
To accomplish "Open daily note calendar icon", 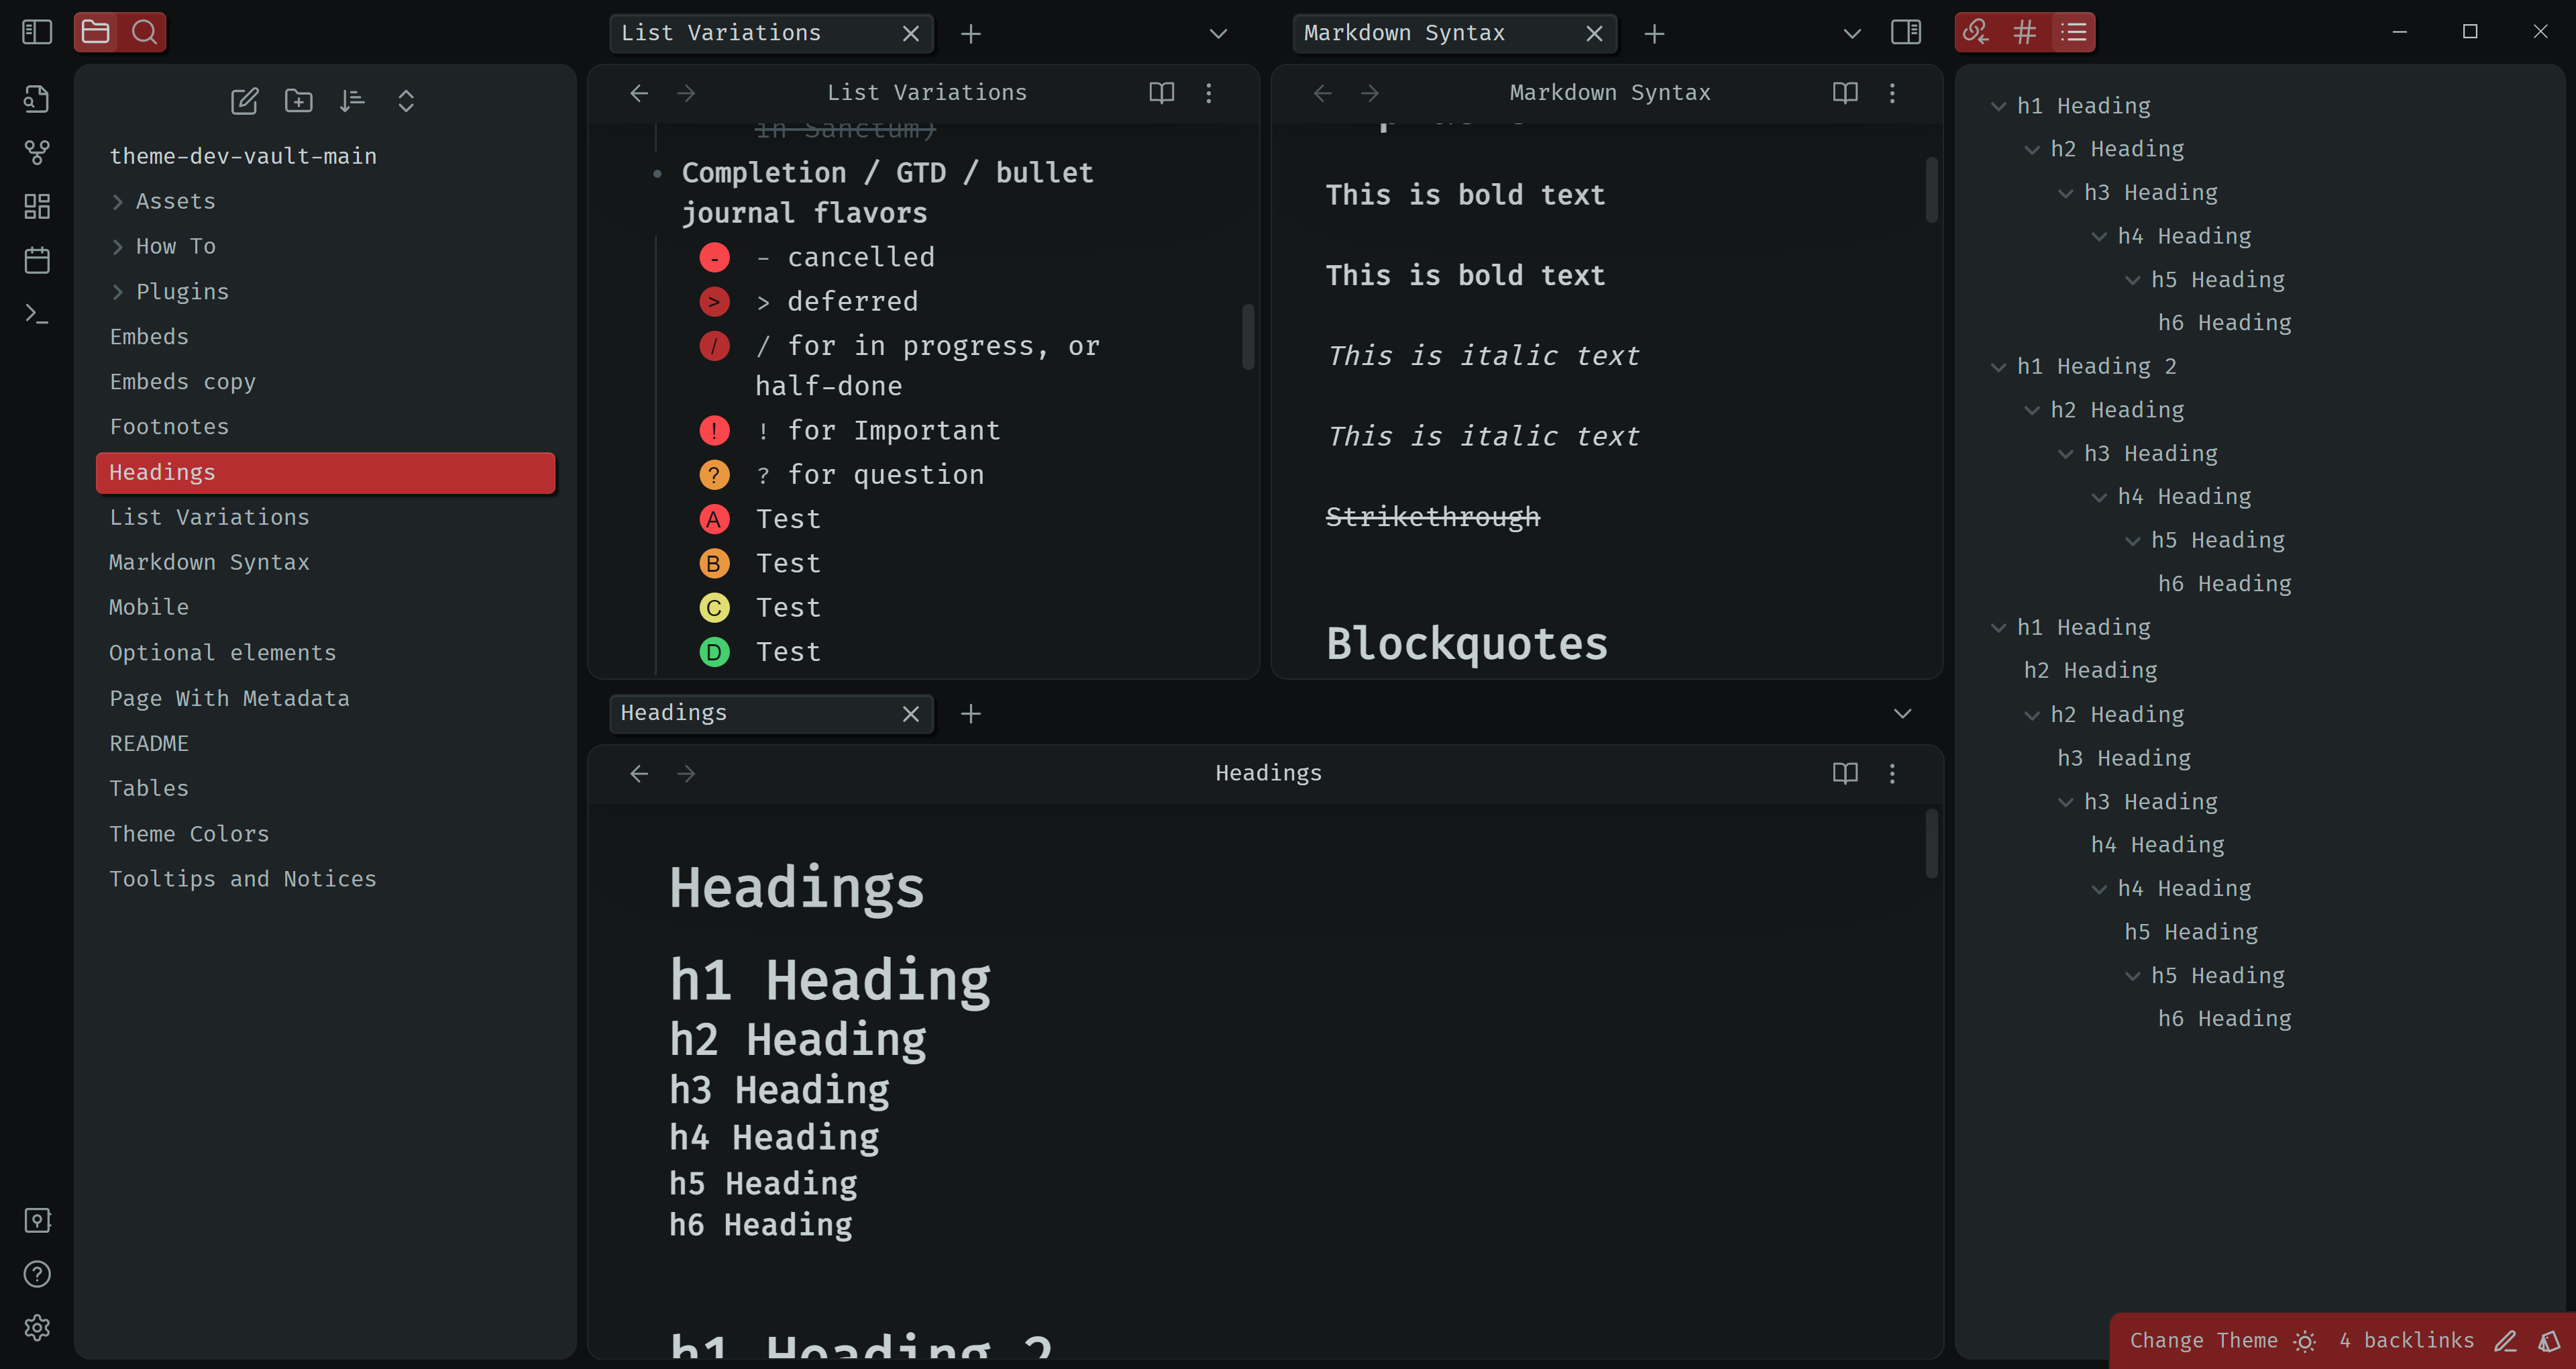I will pyautogui.click(x=37, y=260).
